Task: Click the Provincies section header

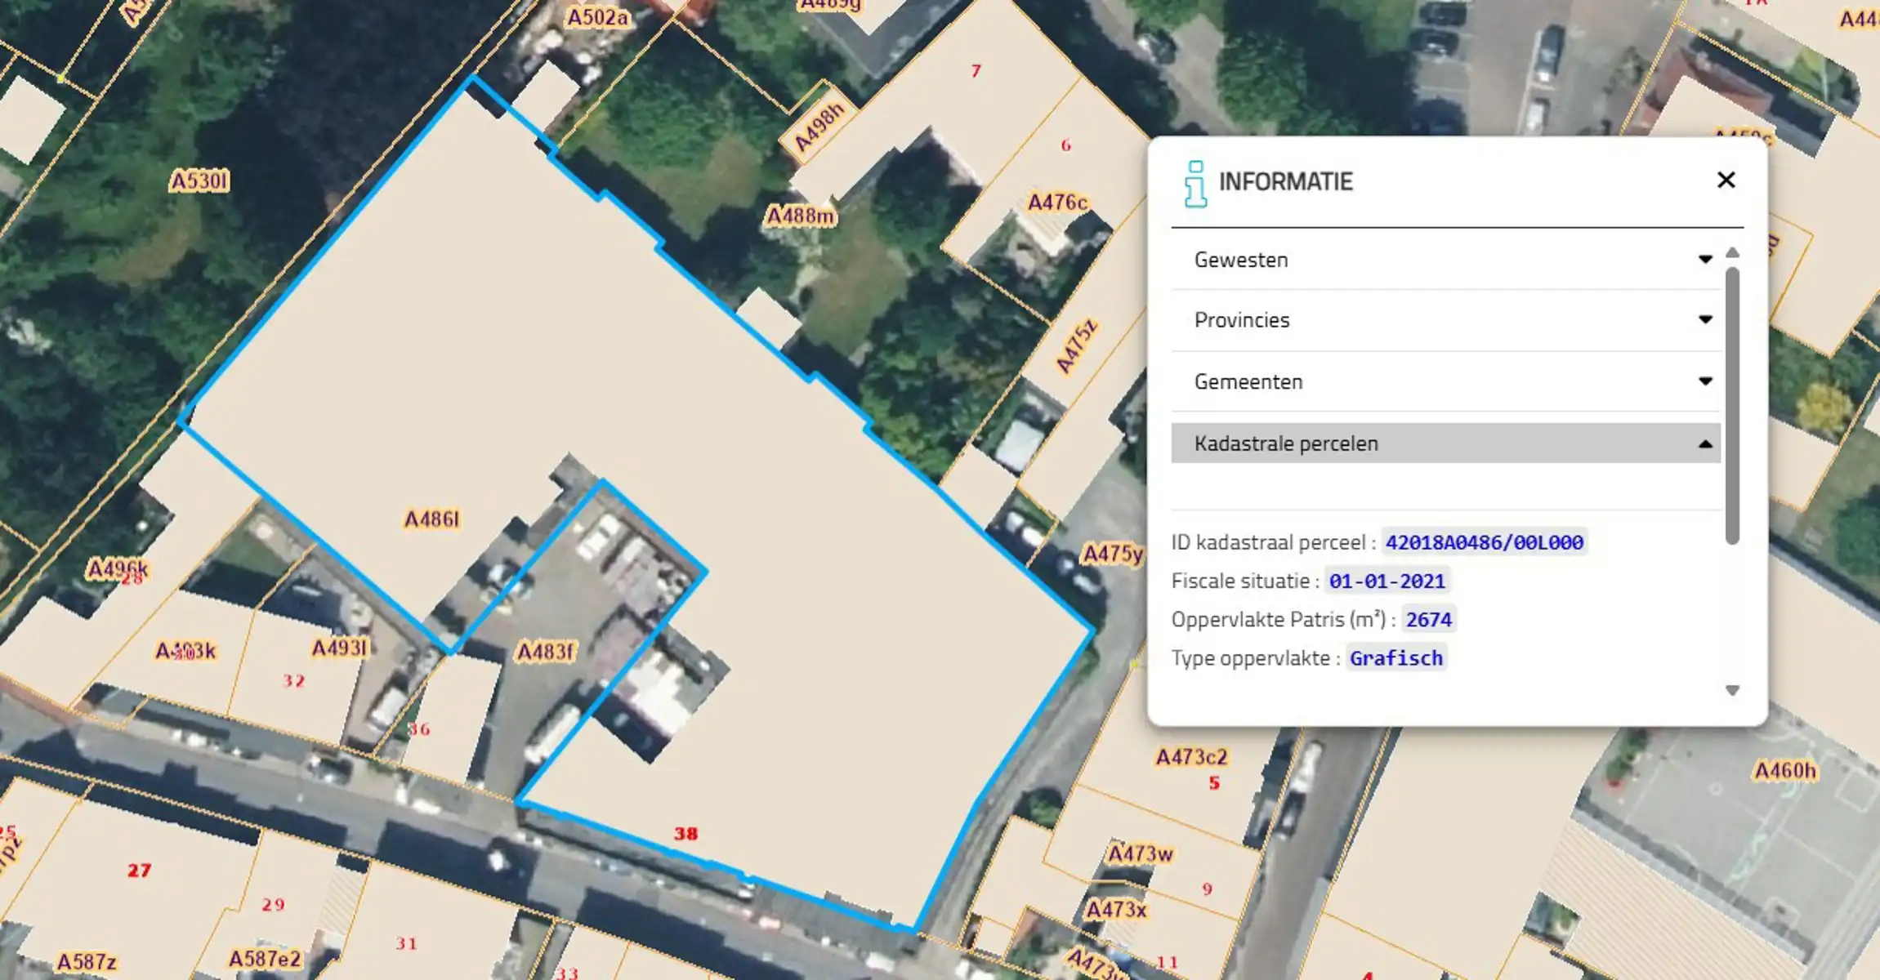Action: (1241, 319)
